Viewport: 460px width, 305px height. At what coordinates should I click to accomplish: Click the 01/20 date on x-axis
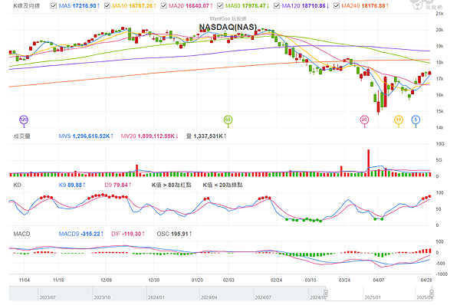197,280
